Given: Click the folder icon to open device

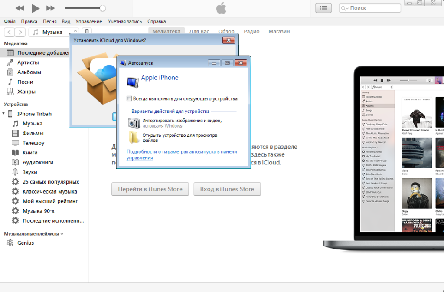Looking at the screenshot, I should 134,138.
